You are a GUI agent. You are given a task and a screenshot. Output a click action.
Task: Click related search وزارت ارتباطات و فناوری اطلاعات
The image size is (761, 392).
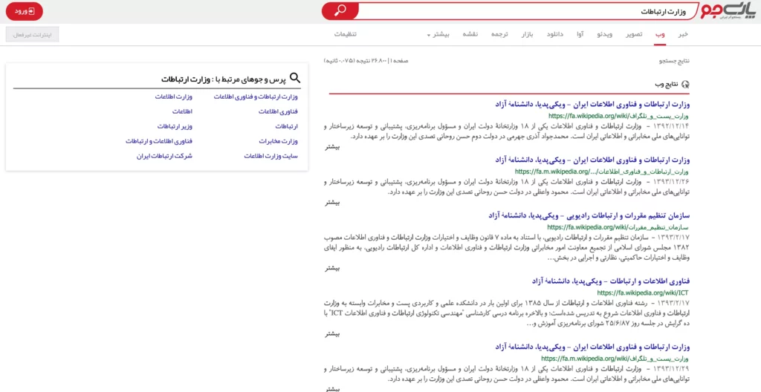coord(256,97)
